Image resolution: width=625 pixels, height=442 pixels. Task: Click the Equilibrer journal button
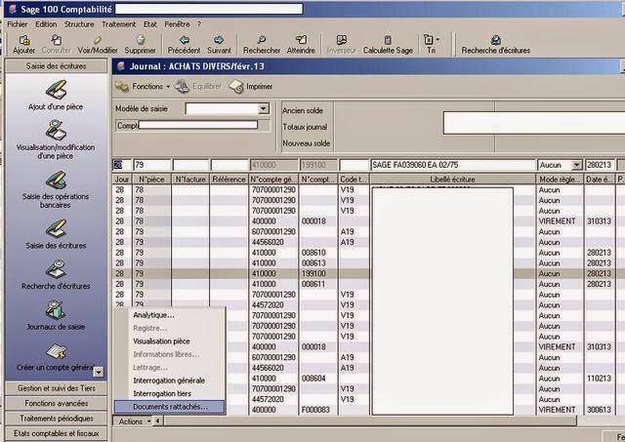pyautogui.click(x=198, y=87)
